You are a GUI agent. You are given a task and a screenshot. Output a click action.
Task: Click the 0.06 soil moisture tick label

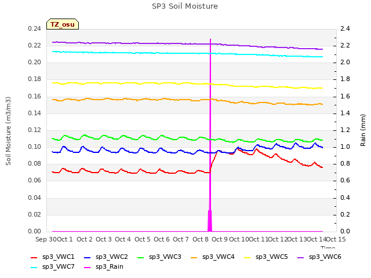pos(35,181)
